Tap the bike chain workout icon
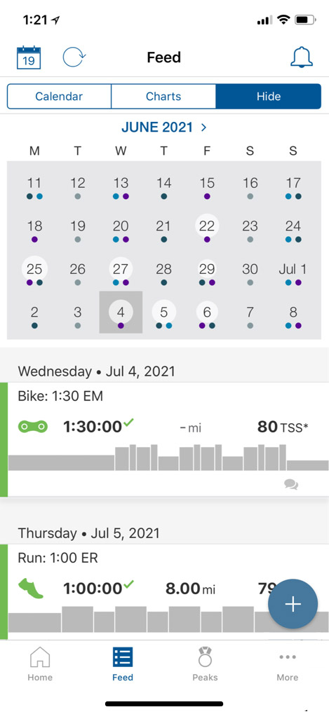 33,427
